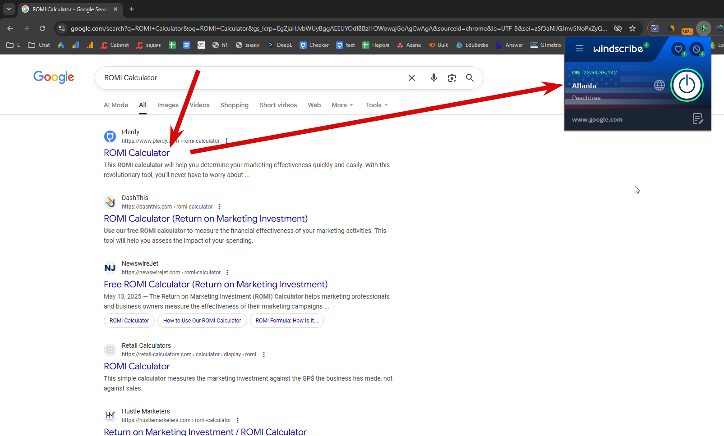Viewport: 724px width, 436px height.
Task: Open Free ROMI Calculator NewswireJet link
Action: click(216, 284)
